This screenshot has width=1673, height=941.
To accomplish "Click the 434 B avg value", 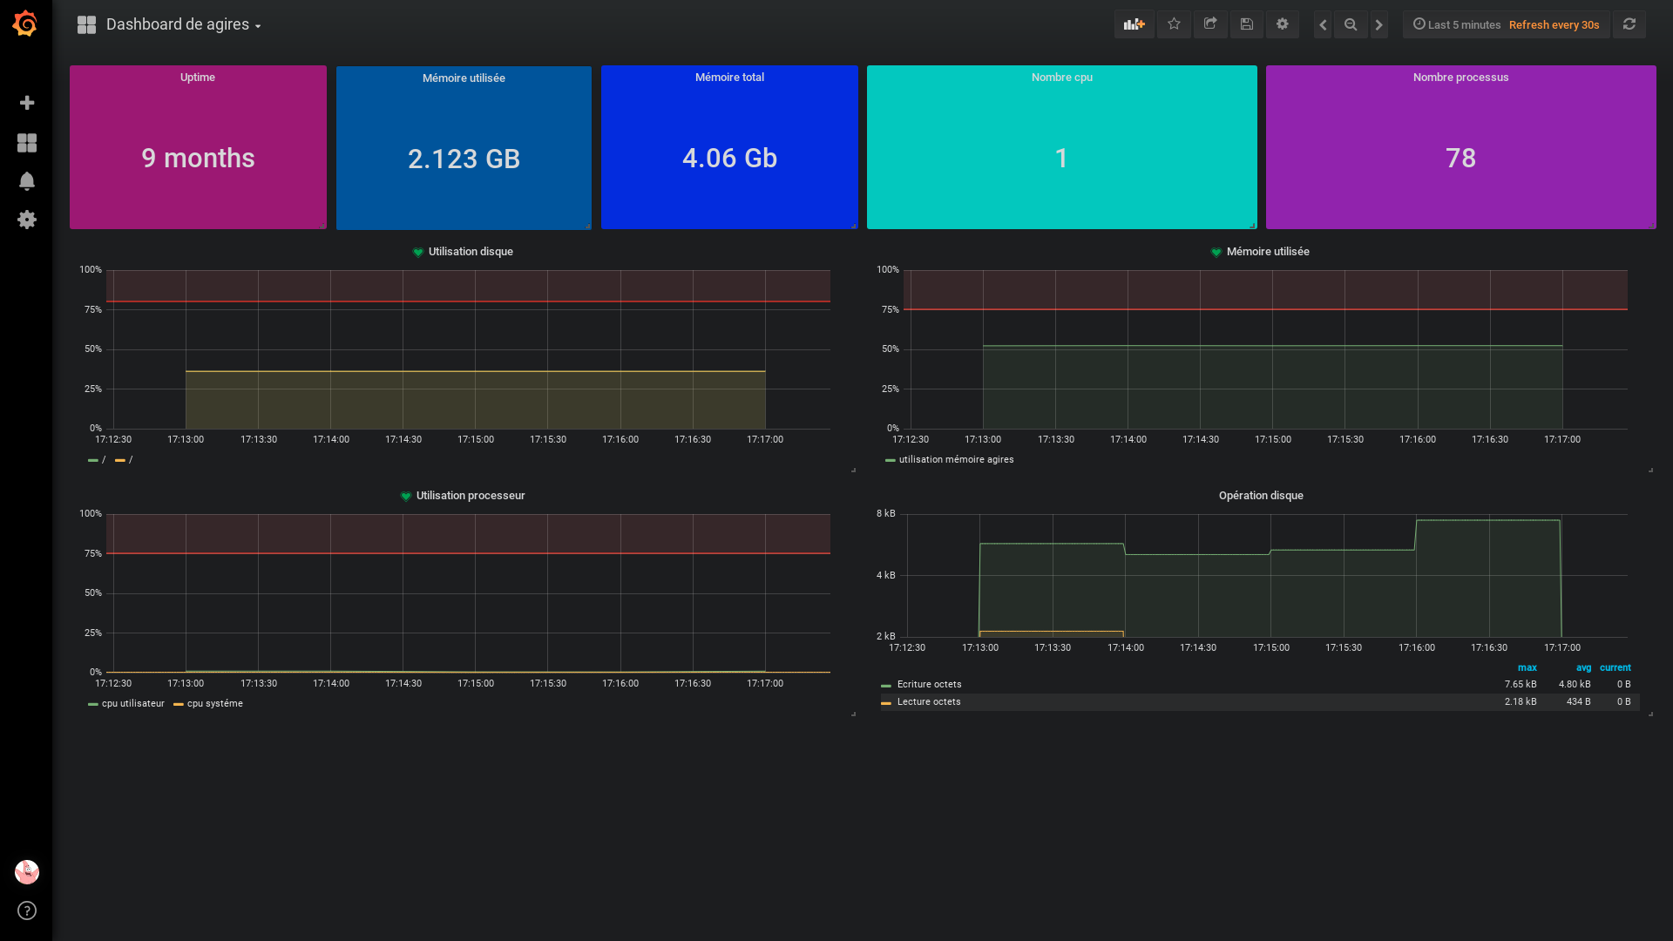I will pyautogui.click(x=1578, y=701).
